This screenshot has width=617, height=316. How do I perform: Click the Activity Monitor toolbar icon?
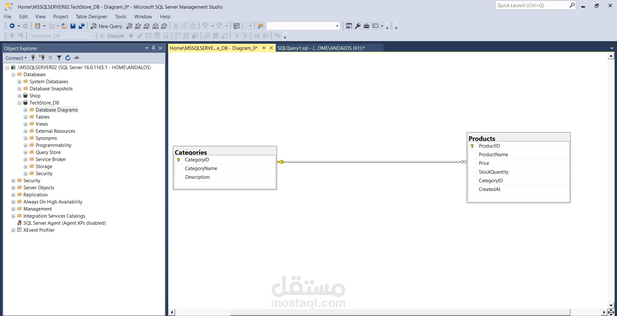[237, 26]
